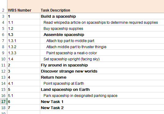The image size is (164, 114).
Task: Select the 'Buy spaceship supplies' cell
Action: pos(102,28)
